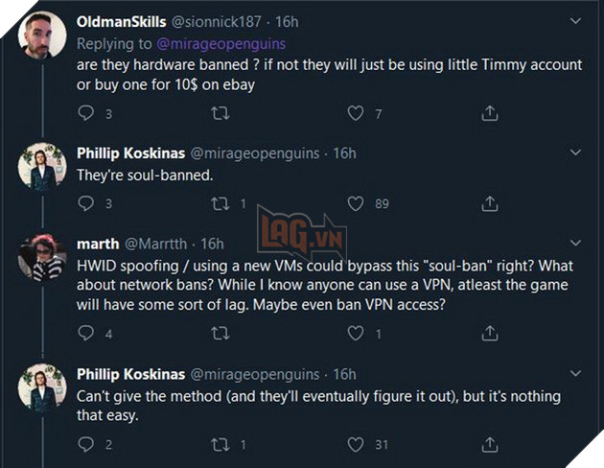The image size is (604, 468).
Task: Like the "Can't give the method" tweet
Action: 356,444
